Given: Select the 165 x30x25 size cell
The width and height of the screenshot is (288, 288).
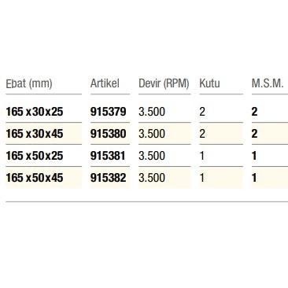Looking at the screenshot, I should tap(35, 112).
